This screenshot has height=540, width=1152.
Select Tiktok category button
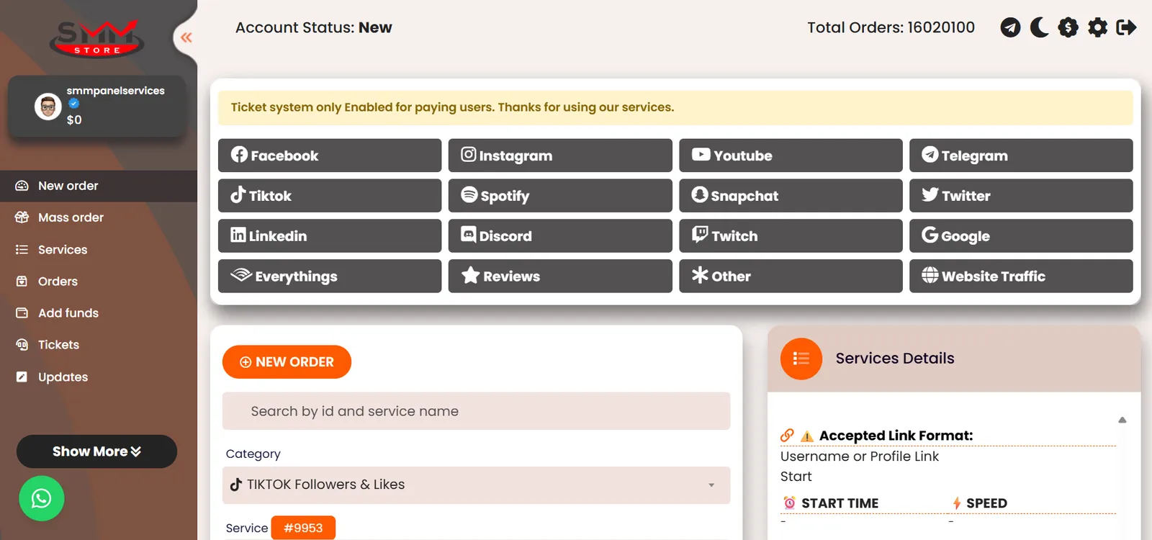coord(330,196)
